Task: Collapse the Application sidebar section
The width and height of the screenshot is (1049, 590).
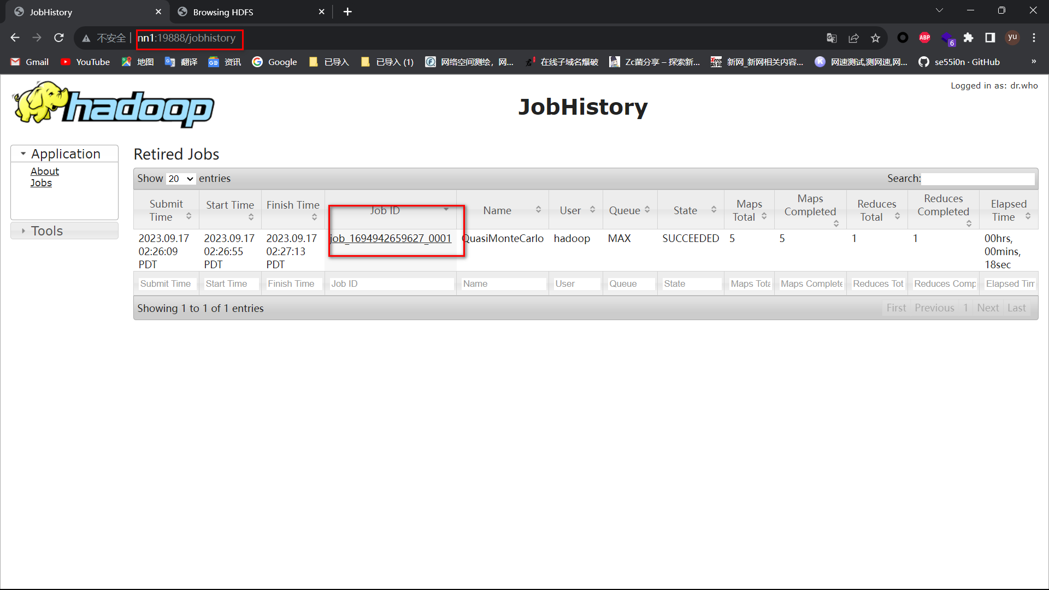Action: tap(64, 154)
